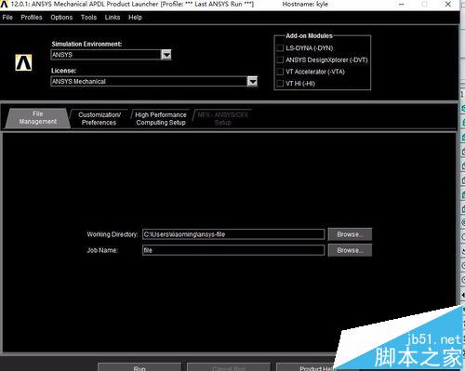
Task: Click the Cancel Run button
Action: (229, 367)
